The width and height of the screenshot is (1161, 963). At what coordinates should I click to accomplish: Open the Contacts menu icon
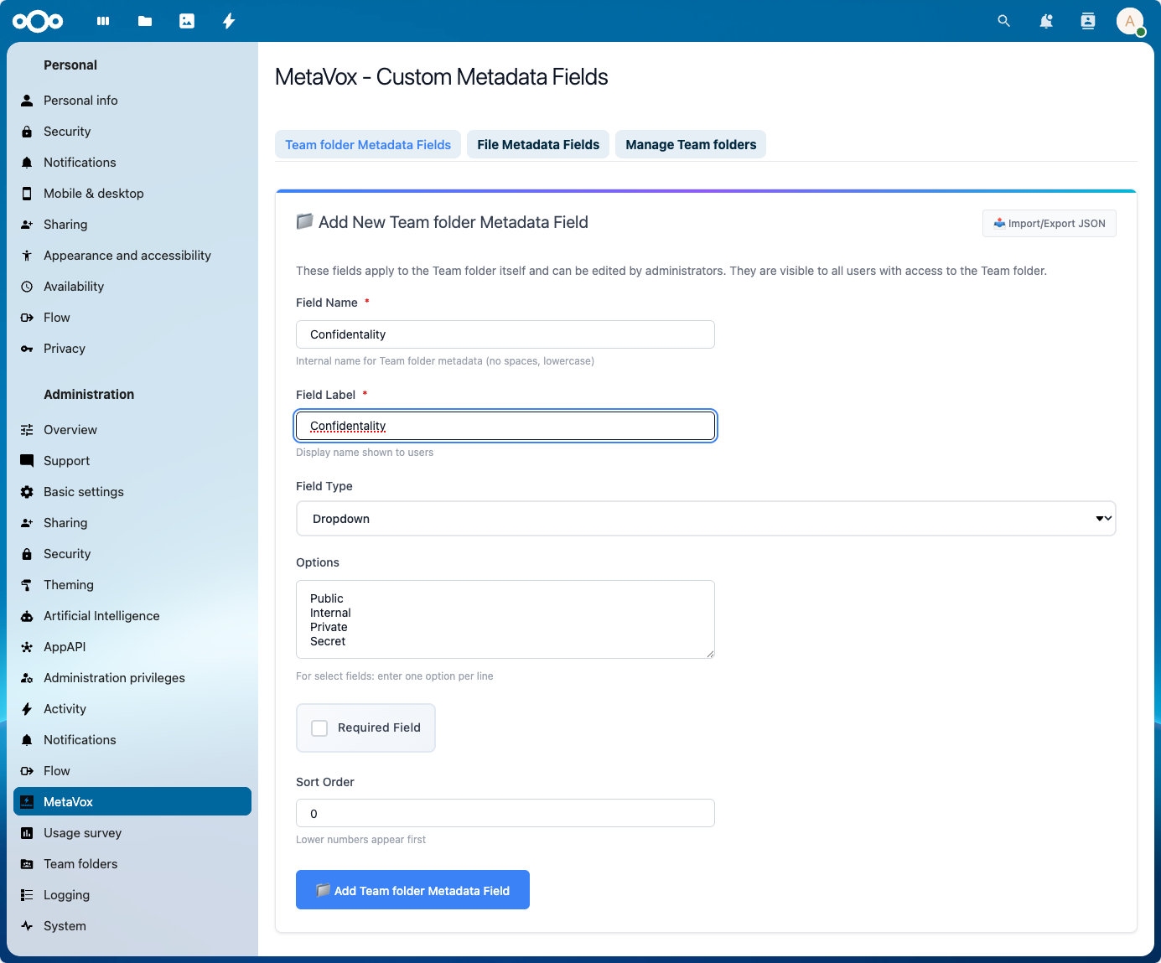coord(1088,21)
